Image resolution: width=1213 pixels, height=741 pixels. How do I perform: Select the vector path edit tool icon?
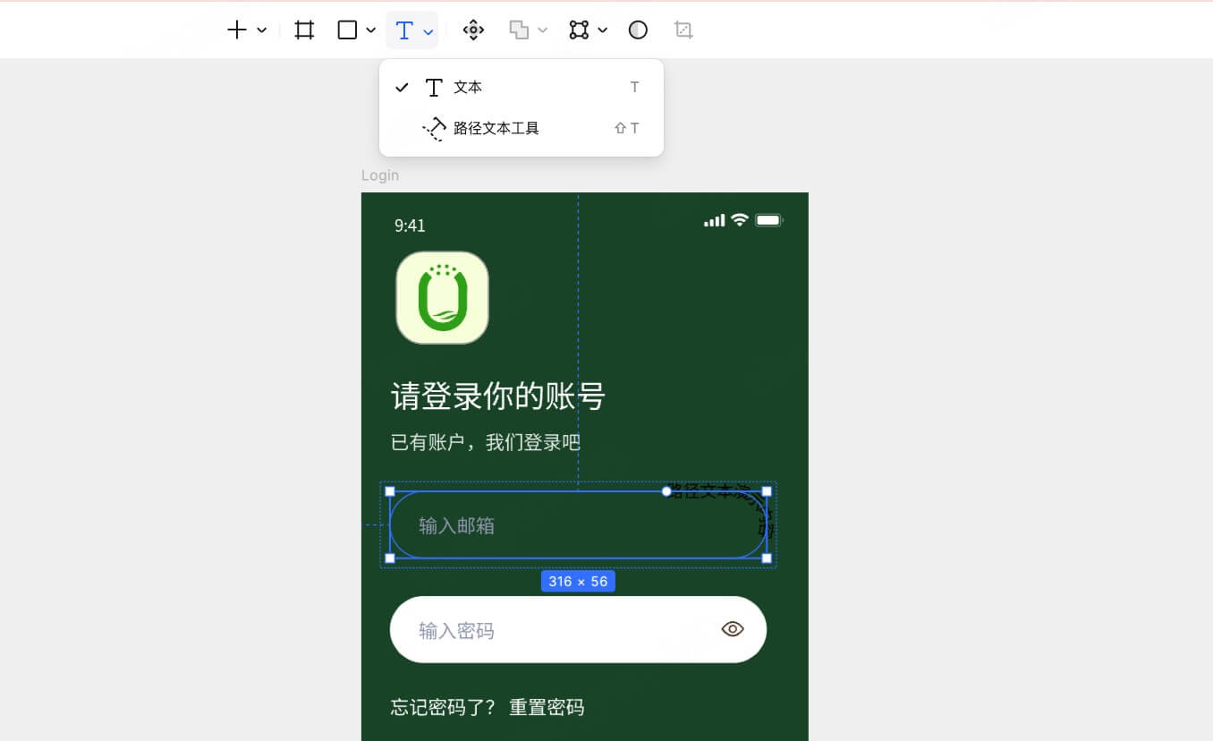click(x=579, y=30)
